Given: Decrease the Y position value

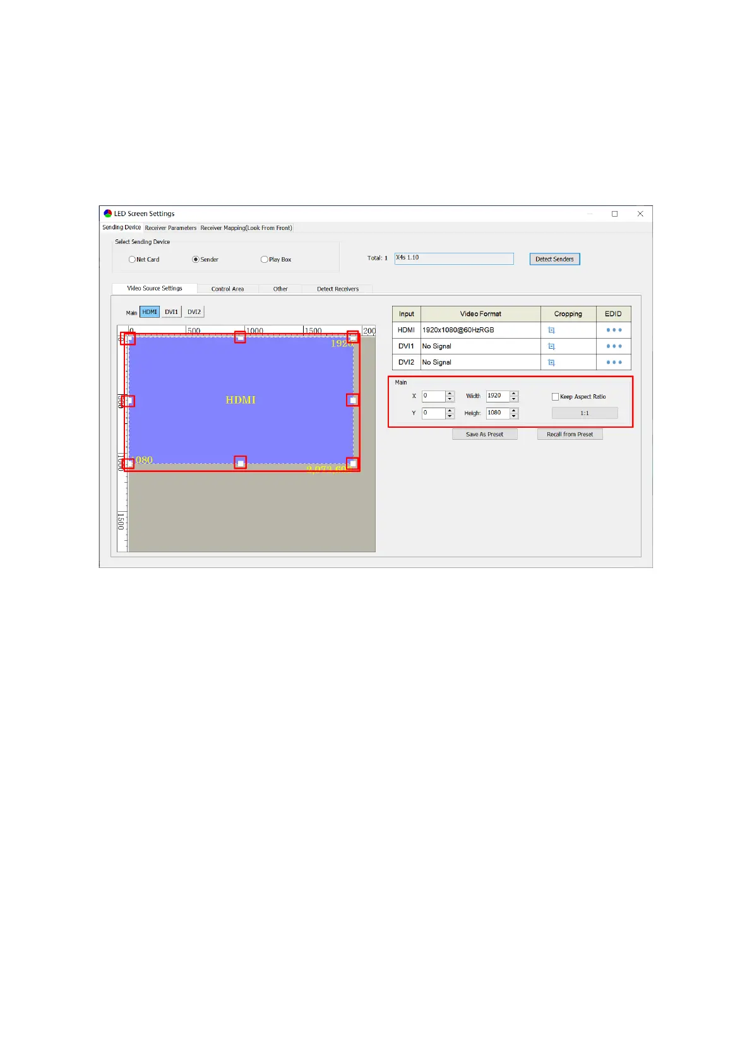Looking at the screenshot, I should tap(450, 416).
